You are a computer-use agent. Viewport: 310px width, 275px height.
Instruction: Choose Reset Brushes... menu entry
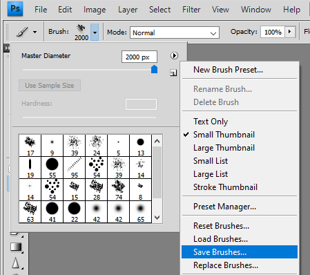[221, 226]
